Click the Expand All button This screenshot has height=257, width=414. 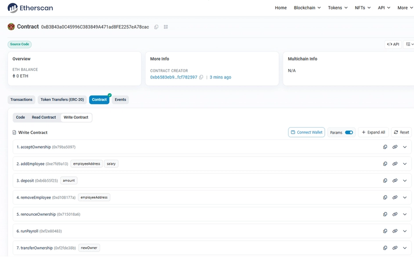pyautogui.click(x=374, y=133)
